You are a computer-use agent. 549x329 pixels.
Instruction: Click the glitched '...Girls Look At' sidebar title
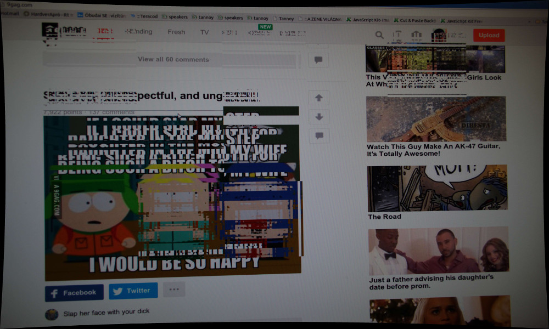coord(434,81)
